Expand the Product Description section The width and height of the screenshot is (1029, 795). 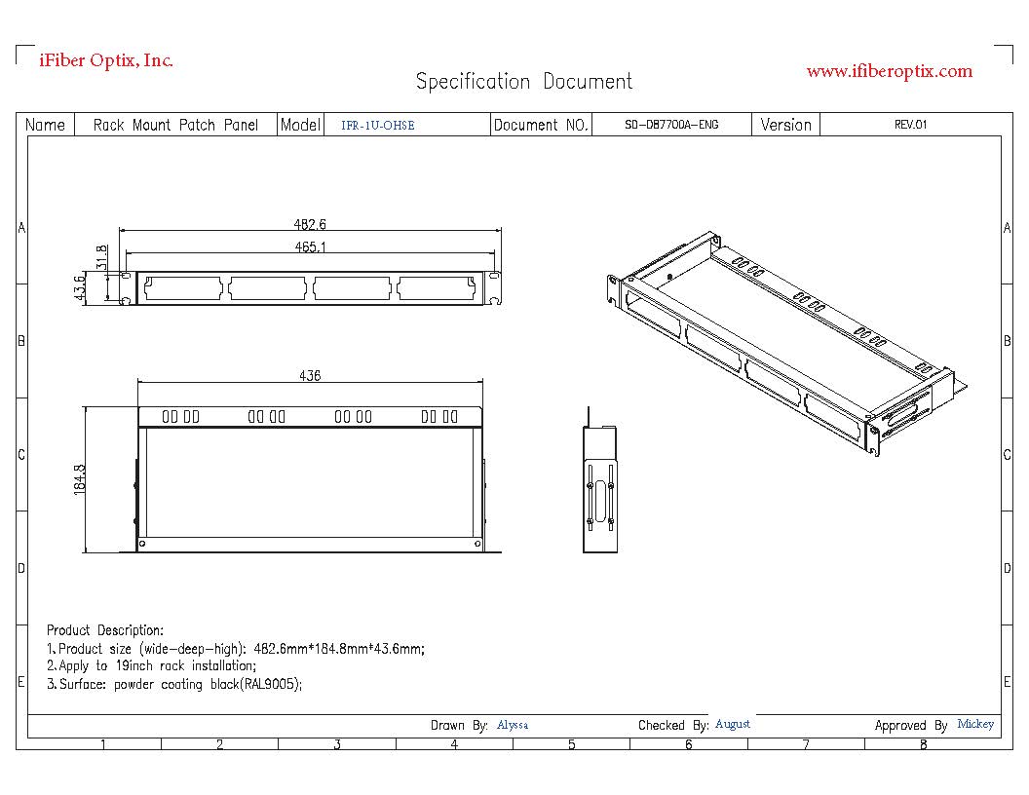107,629
